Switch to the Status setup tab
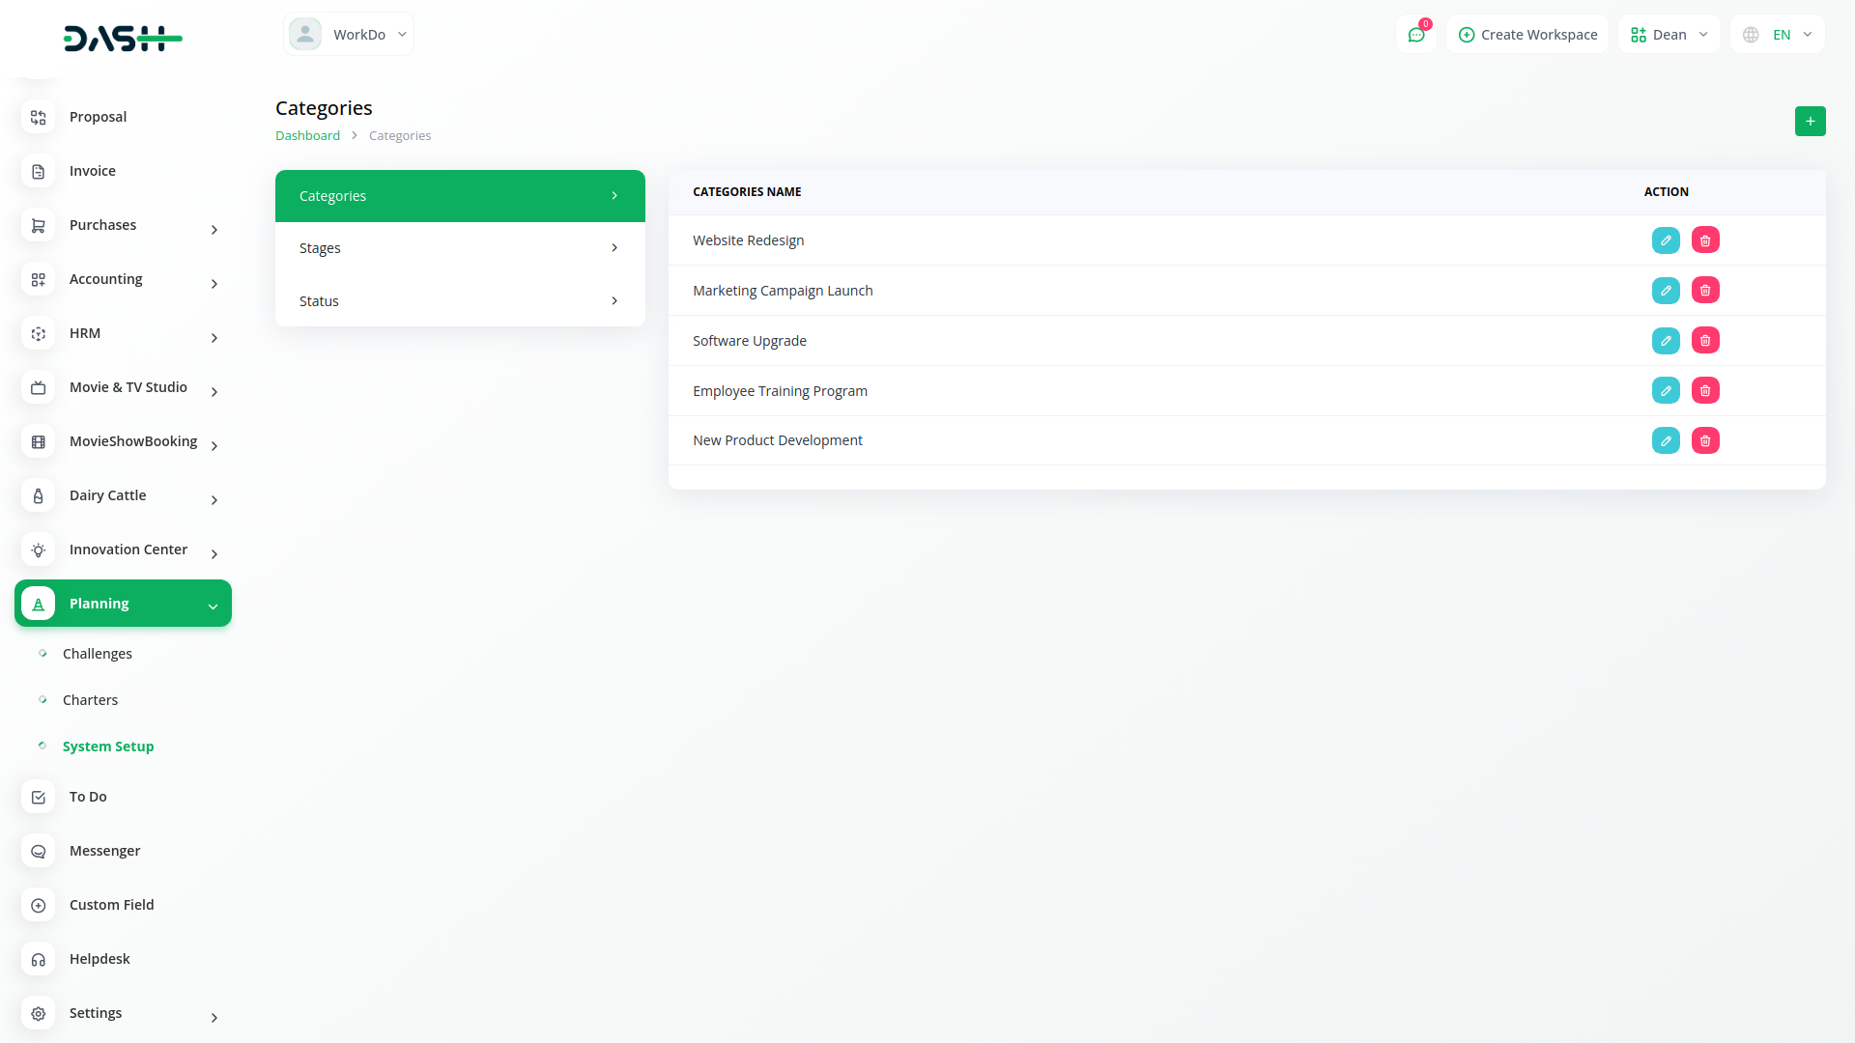 (x=460, y=301)
